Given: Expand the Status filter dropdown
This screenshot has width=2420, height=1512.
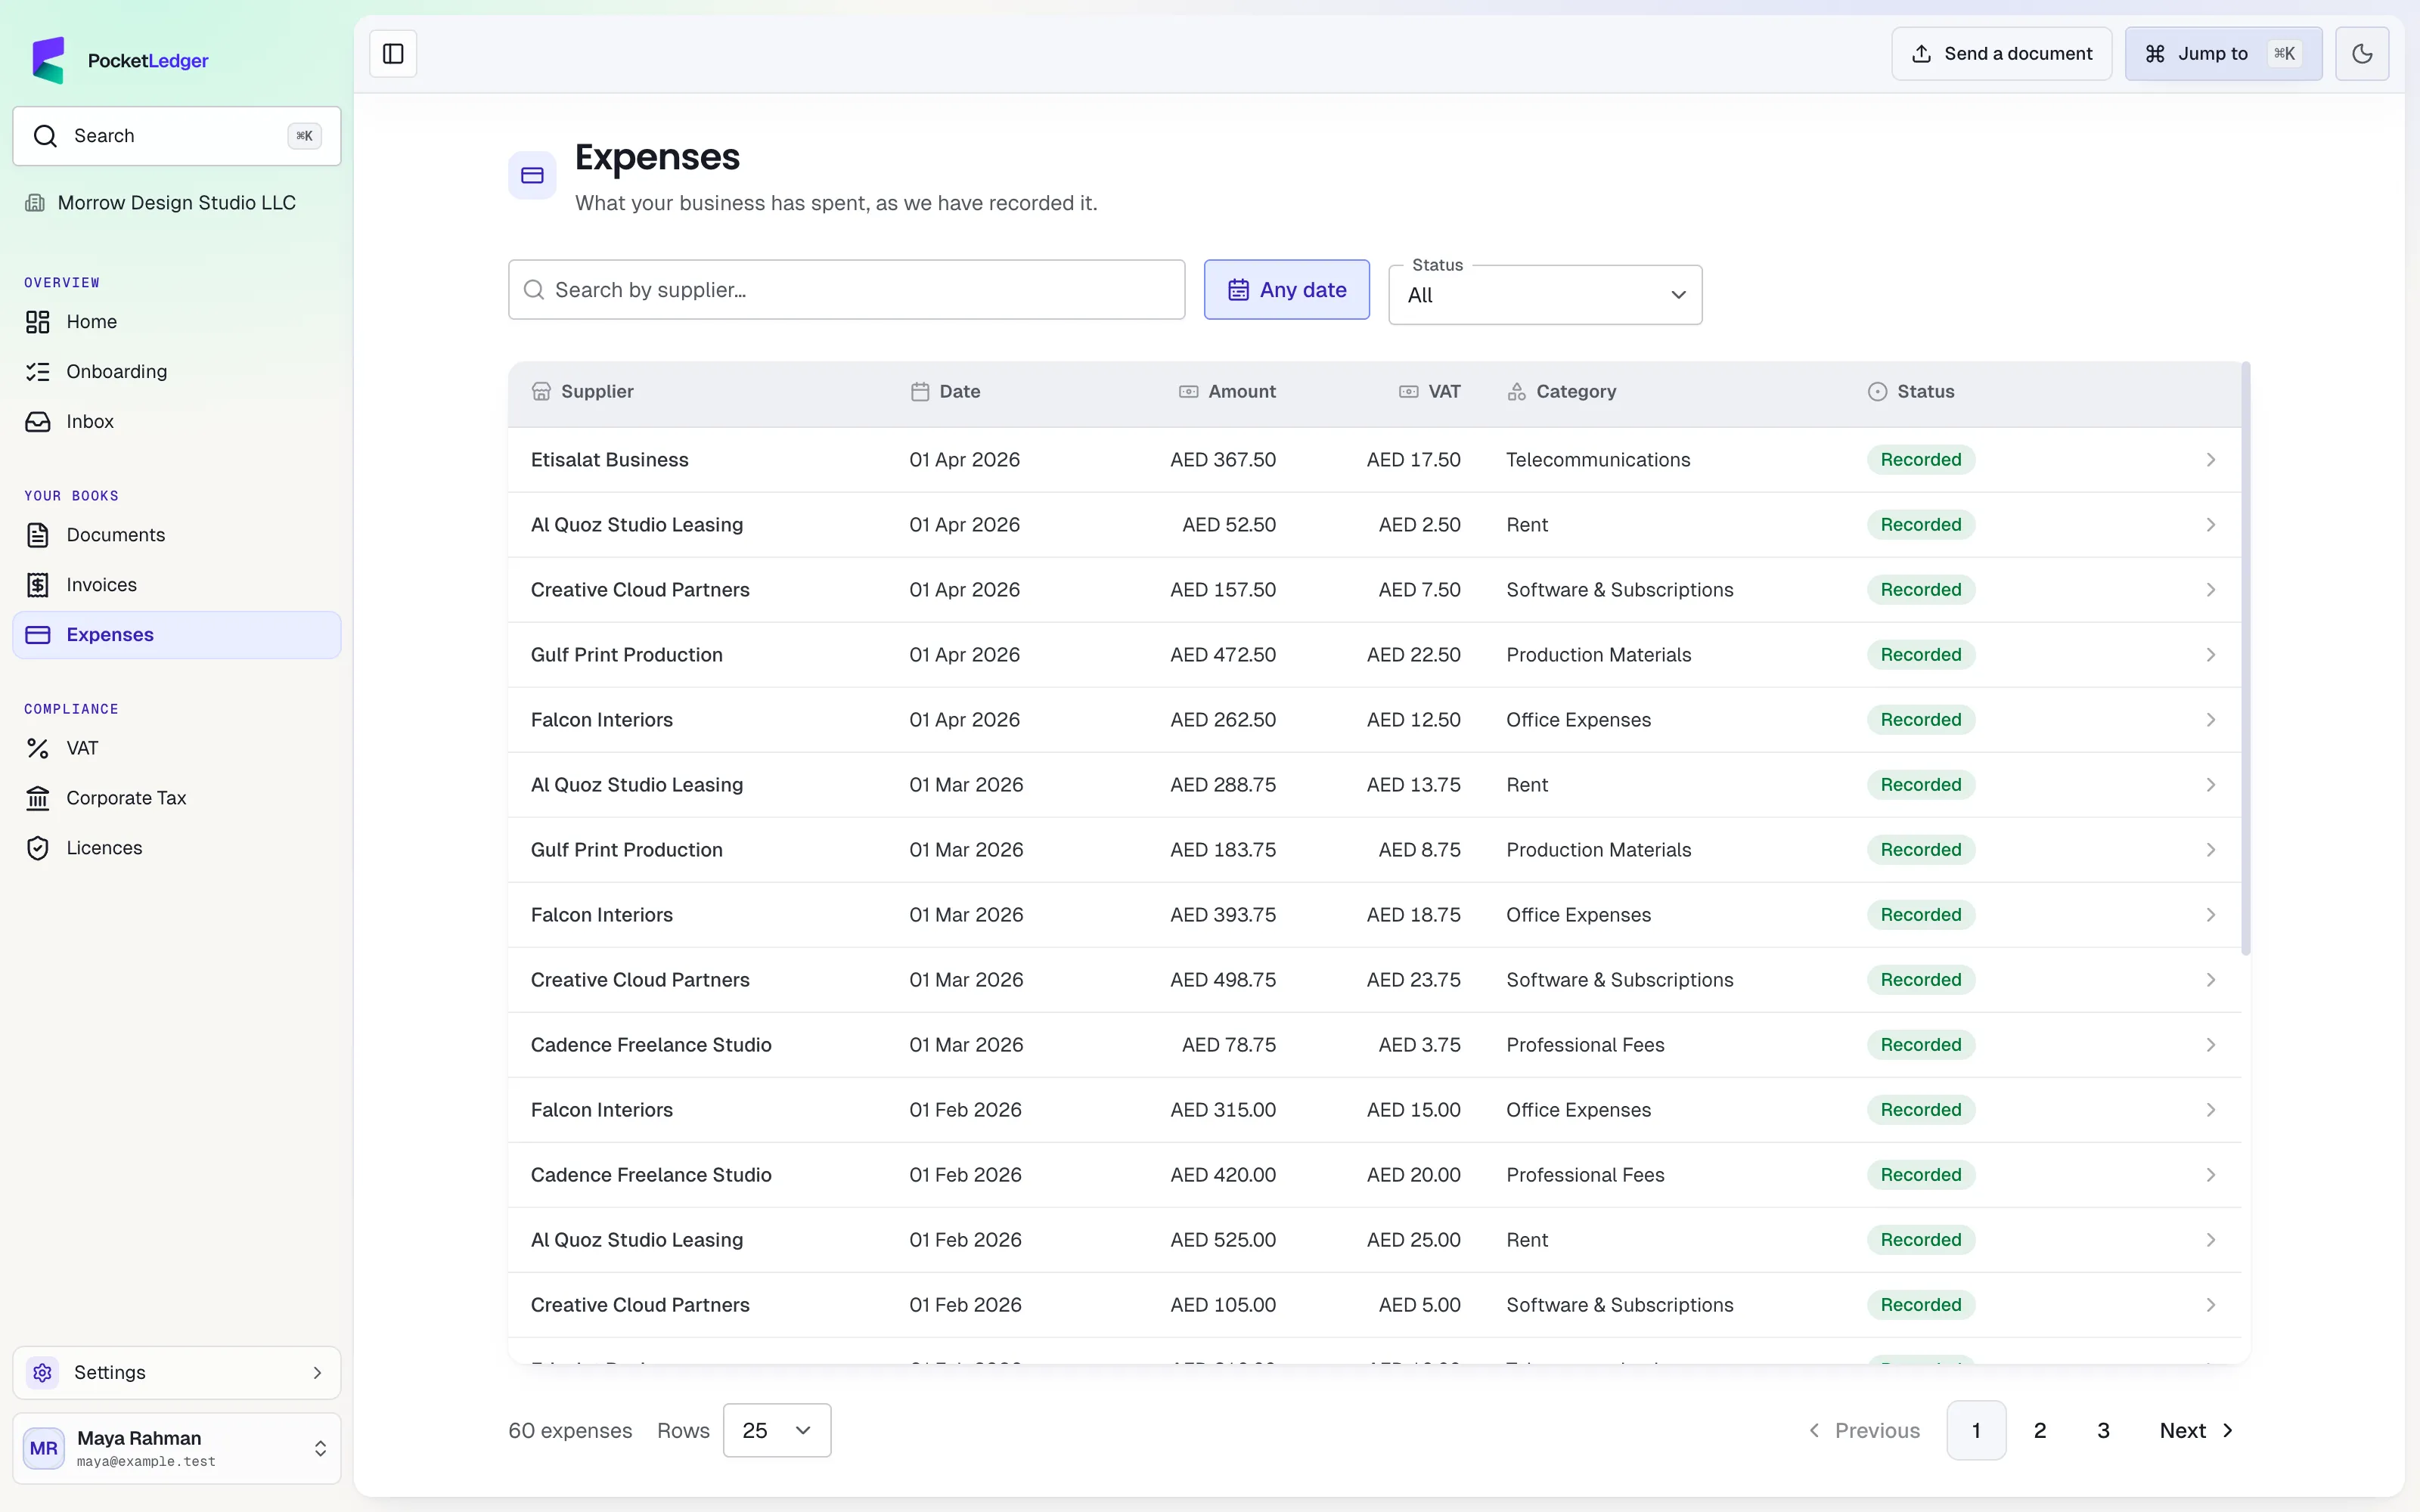Looking at the screenshot, I should tap(1545, 295).
